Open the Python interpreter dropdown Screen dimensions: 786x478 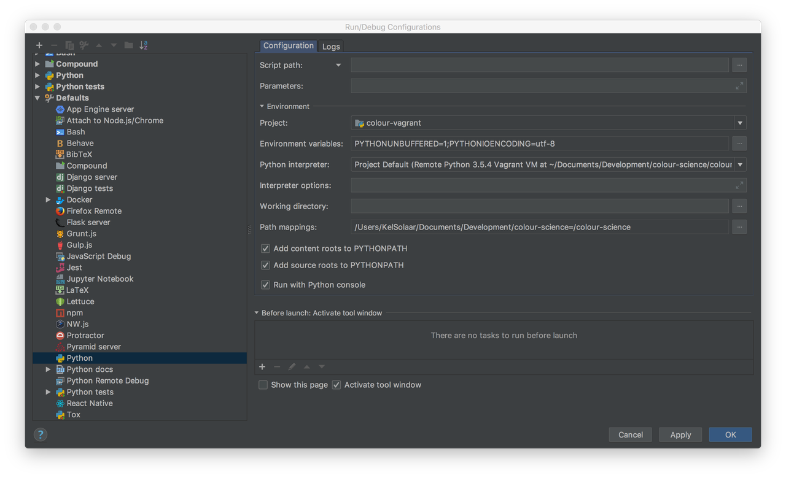(x=740, y=164)
